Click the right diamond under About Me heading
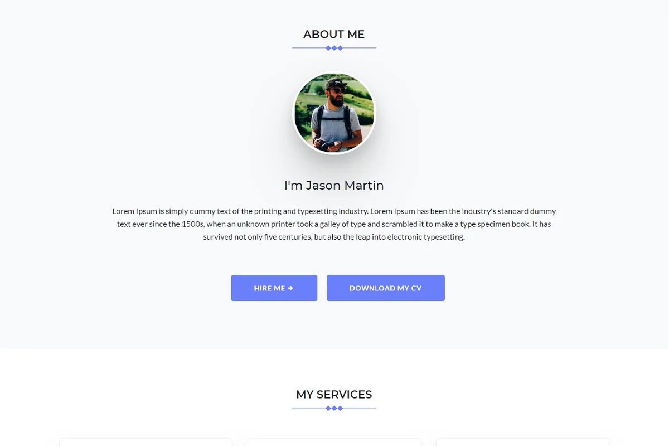 (341, 48)
